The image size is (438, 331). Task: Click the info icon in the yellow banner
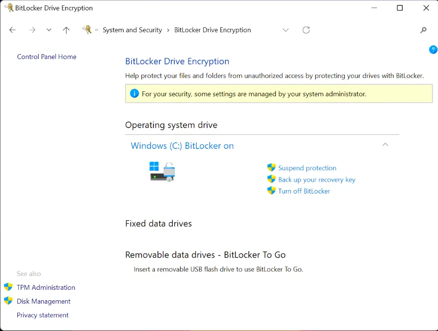point(135,93)
